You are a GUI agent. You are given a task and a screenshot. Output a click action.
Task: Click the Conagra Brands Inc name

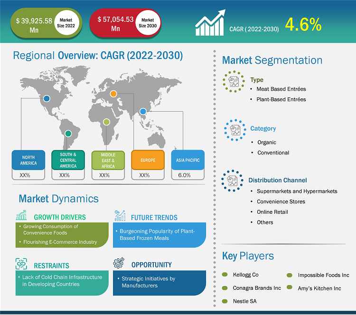click(257, 288)
